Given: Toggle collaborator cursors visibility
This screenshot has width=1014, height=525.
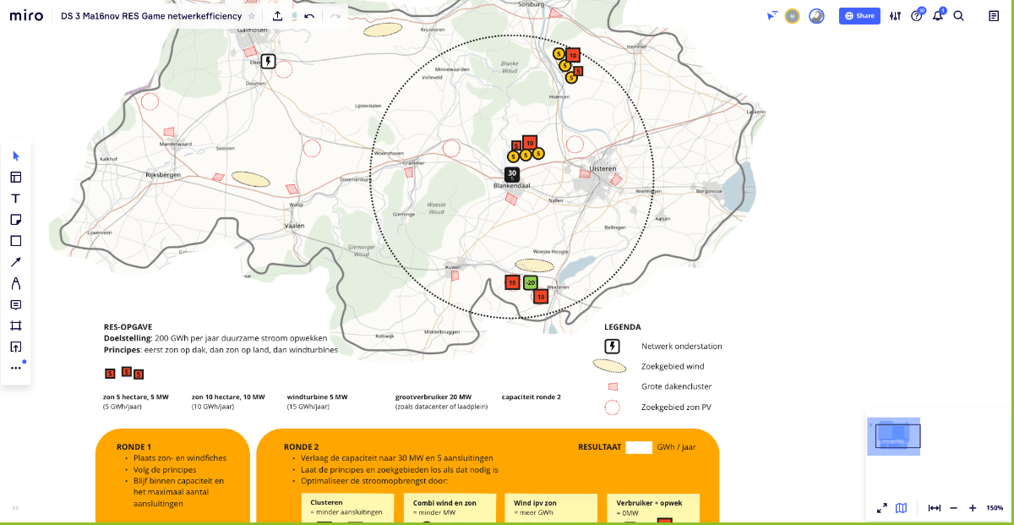Looking at the screenshot, I should pyautogui.click(x=771, y=16).
